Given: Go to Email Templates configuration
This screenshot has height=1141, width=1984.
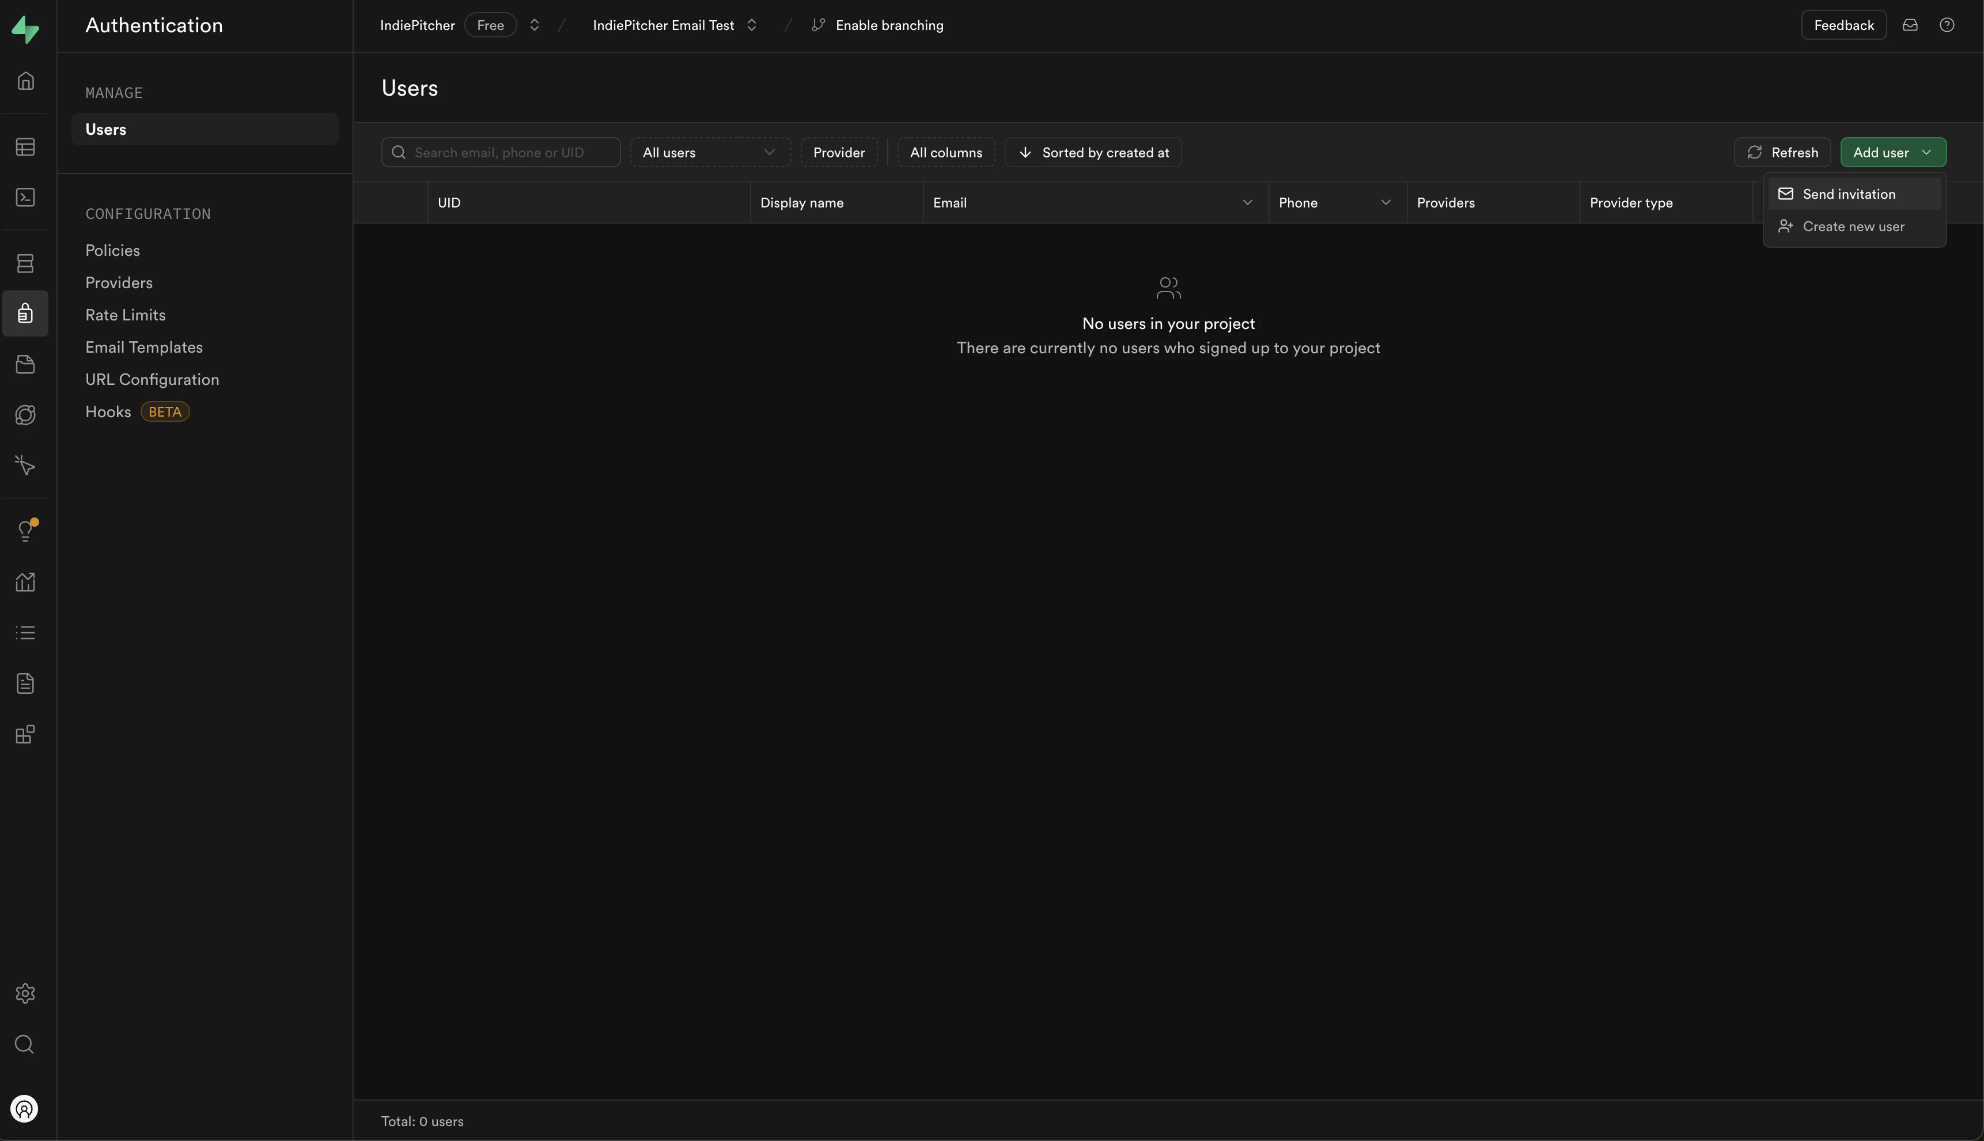Looking at the screenshot, I should (x=144, y=346).
